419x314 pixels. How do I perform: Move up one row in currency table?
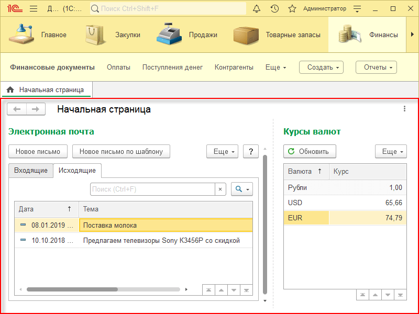pos(375,295)
